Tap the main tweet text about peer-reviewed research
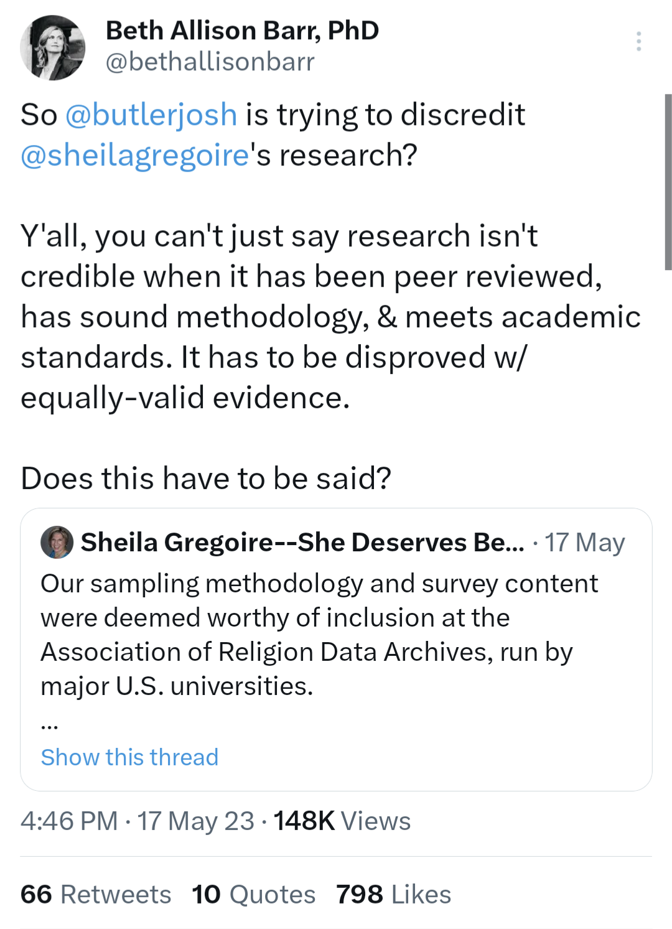 [x=330, y=317]
